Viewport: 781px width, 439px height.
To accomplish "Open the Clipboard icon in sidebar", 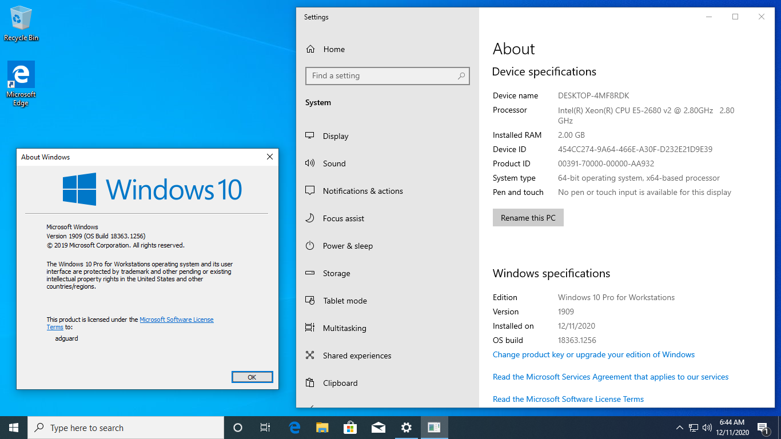I will coord(310,383).
